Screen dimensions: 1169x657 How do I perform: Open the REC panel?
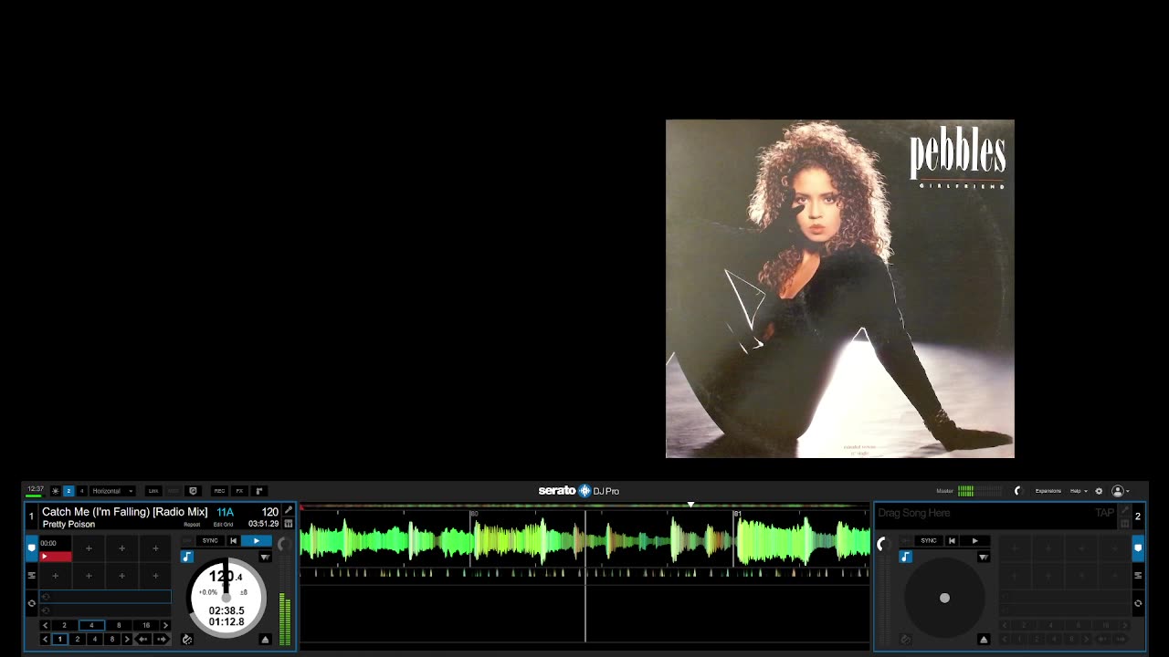(x=219, y=491)
